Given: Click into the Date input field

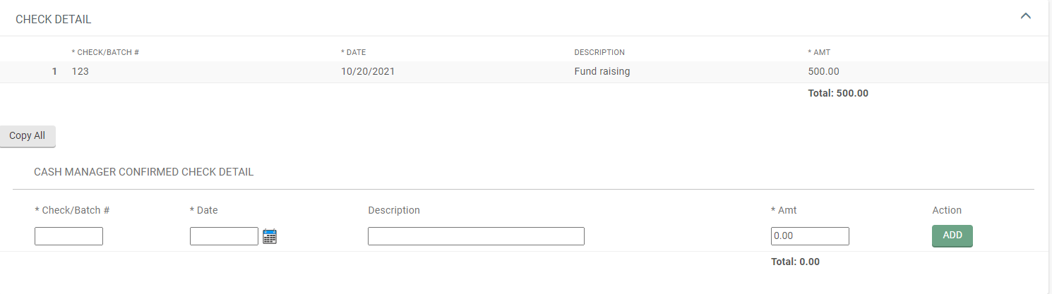Looking at the screenshot, I should pos(224,236).
